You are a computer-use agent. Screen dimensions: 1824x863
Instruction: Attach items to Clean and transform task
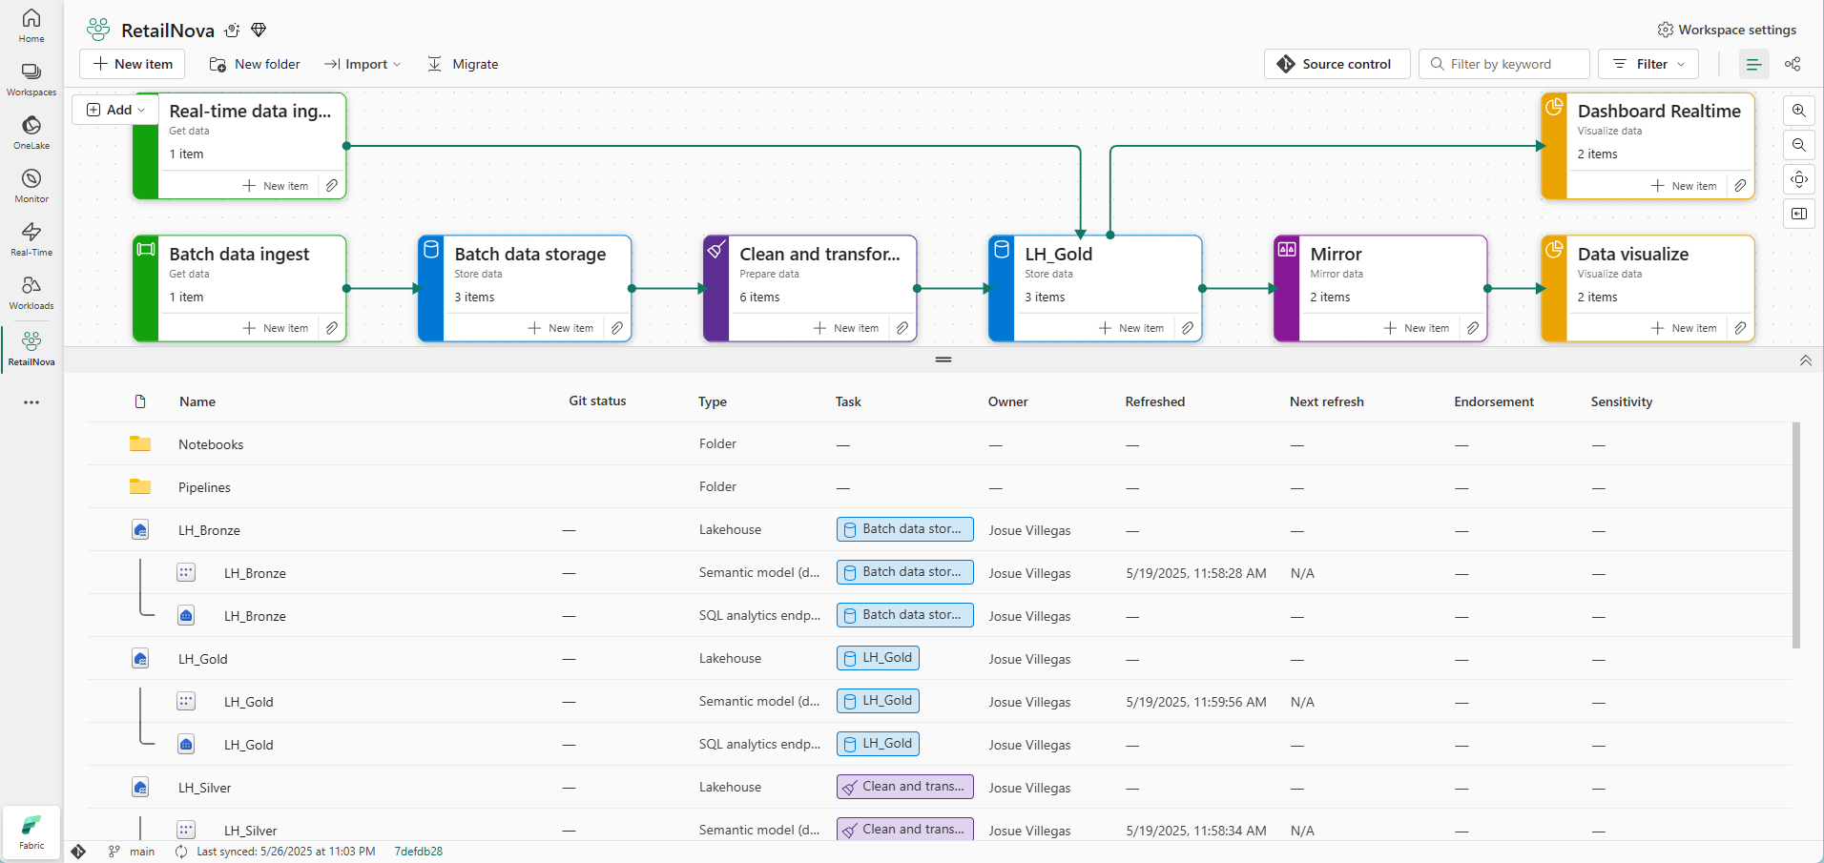pos(902,328)
